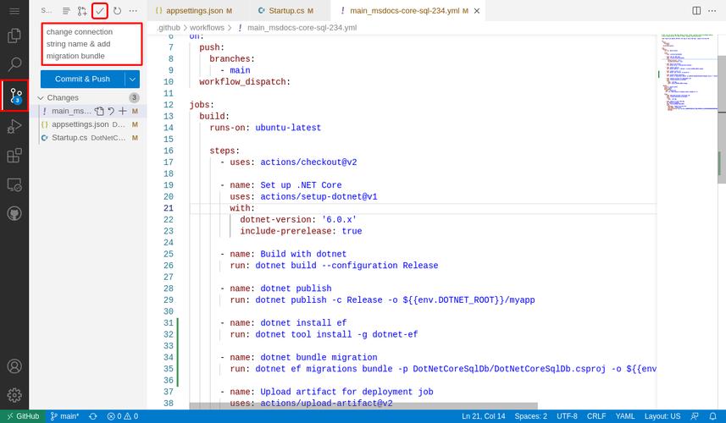Click the CRLF line ending status
The height and width of the screenshot is (423, 726).
click(596, 416)
